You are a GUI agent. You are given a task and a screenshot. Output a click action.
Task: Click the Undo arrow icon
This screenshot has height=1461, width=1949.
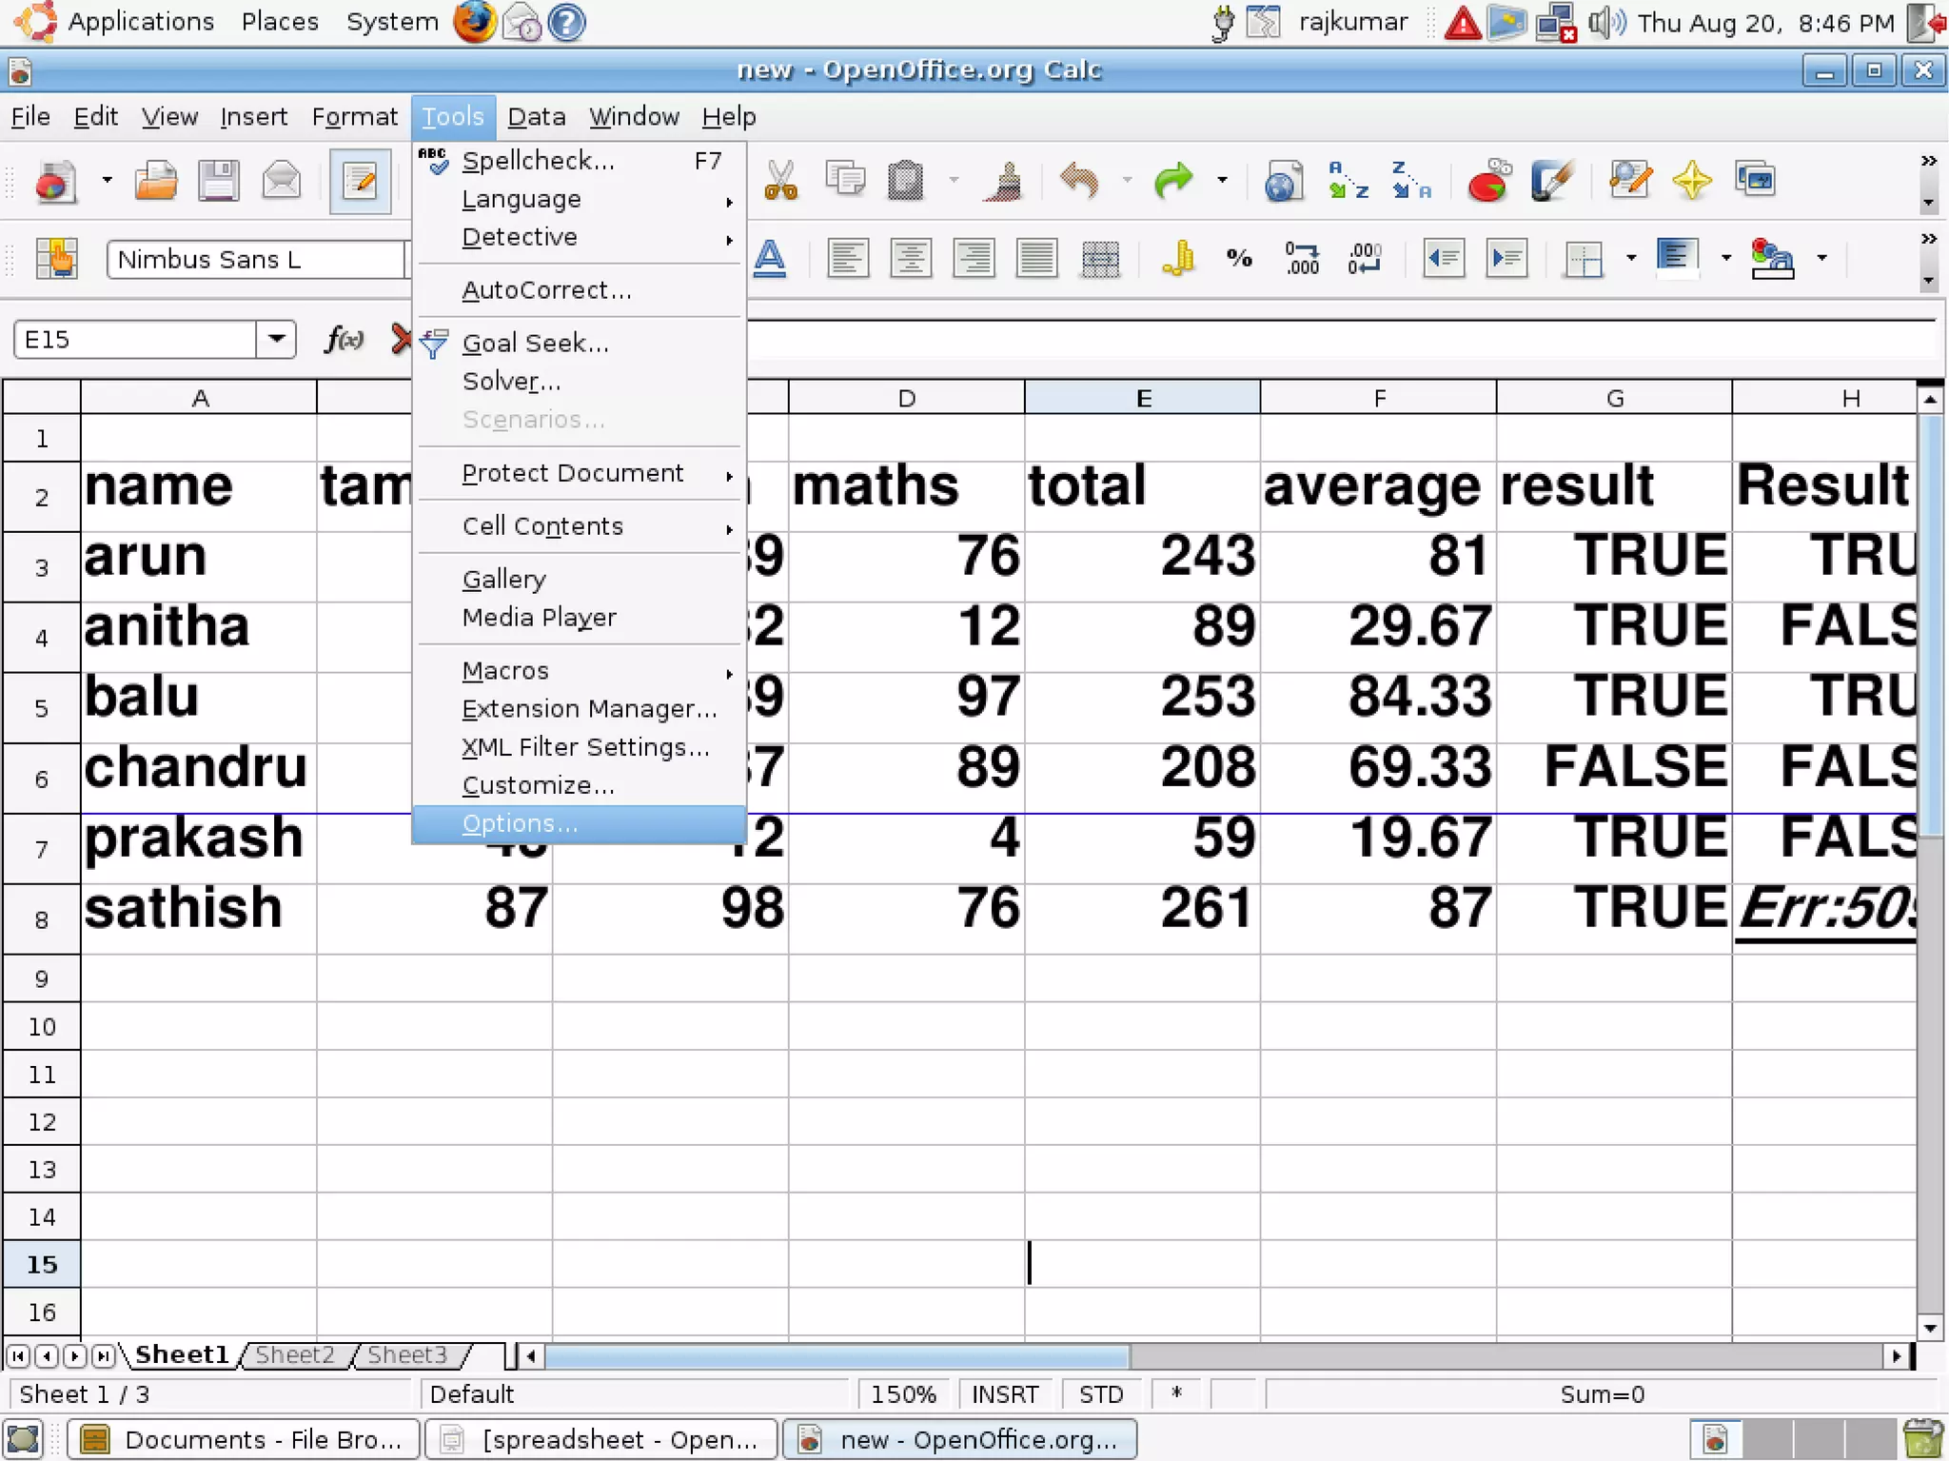click(1079, 181)
